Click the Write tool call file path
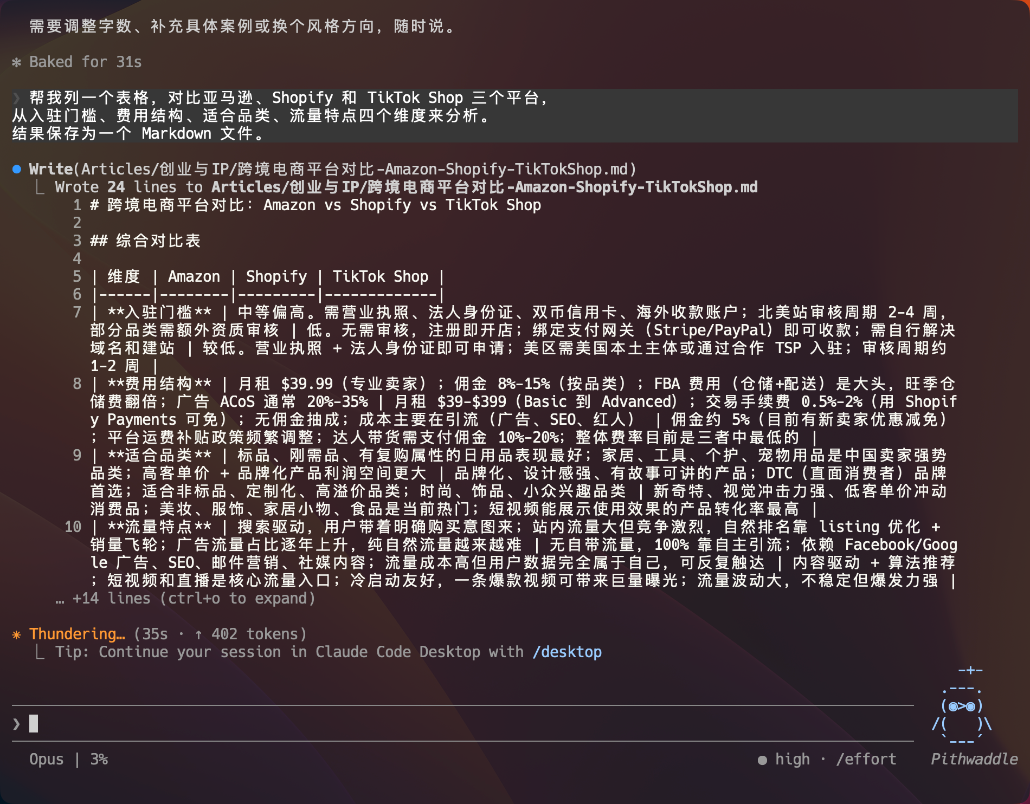 [x=355, y=169]
